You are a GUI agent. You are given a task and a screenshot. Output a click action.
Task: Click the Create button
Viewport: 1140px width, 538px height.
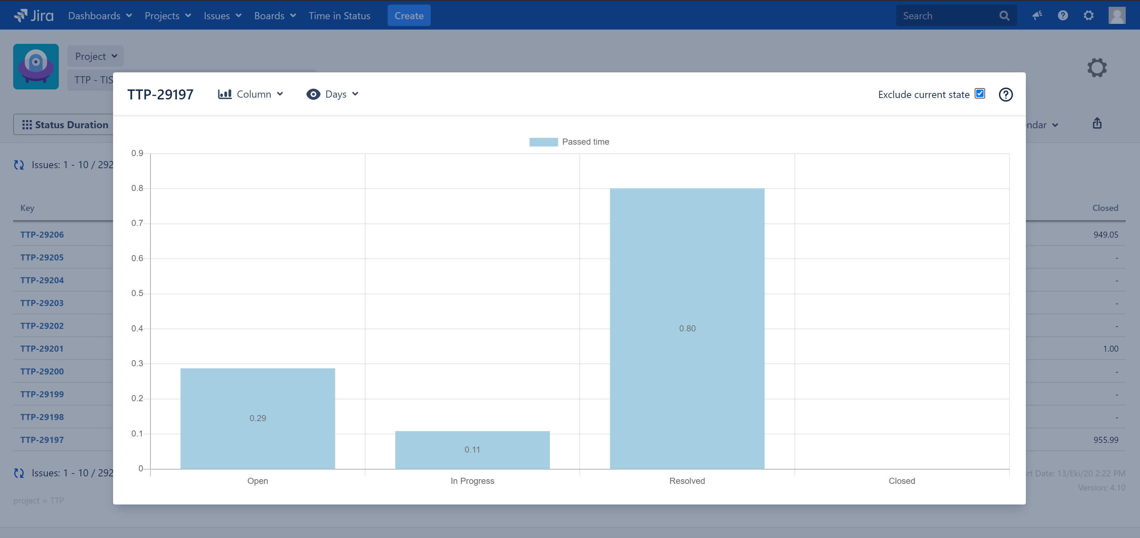coord(409,15)
